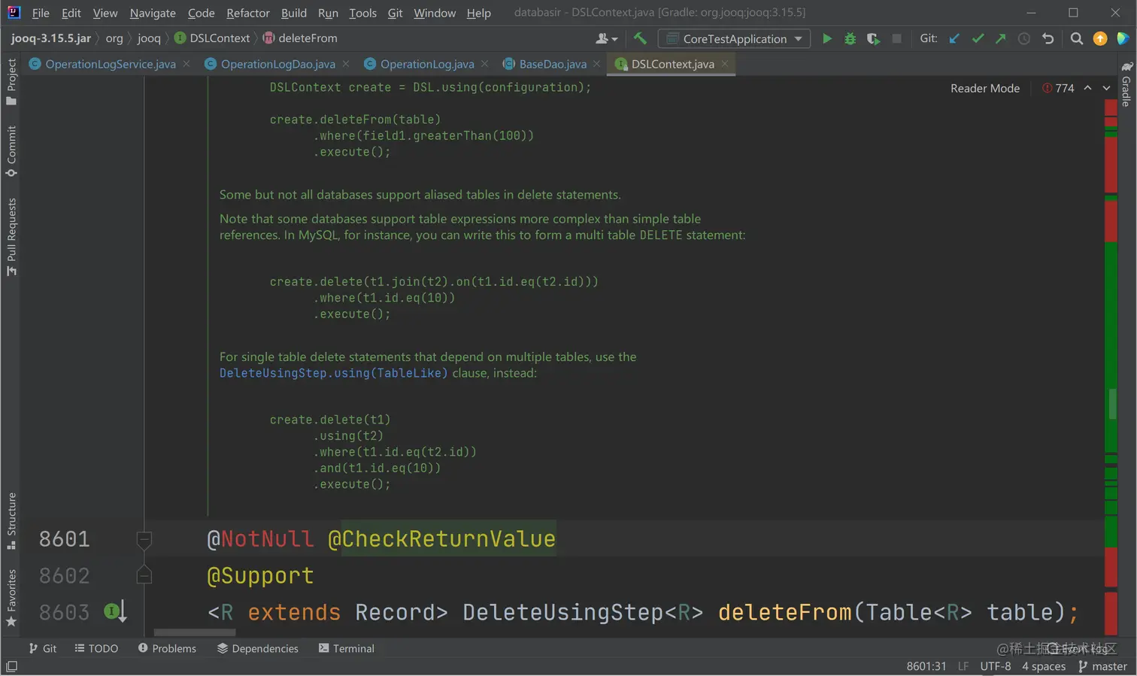
Task: Switch to the OperationLogService.java tab
Action: [x=110, y=64]
